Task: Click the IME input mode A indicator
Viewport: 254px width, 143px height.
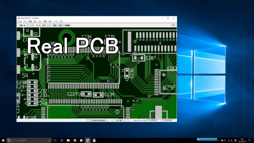Action: coord(231,140)
